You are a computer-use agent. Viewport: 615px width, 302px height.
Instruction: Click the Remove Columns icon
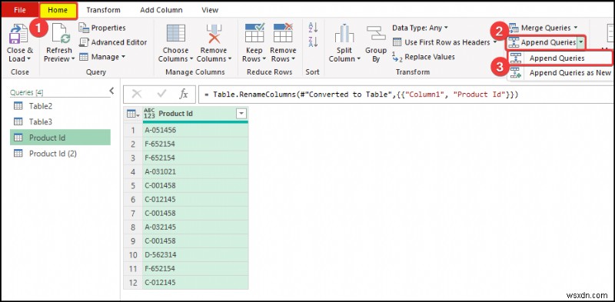pos(214,33)
